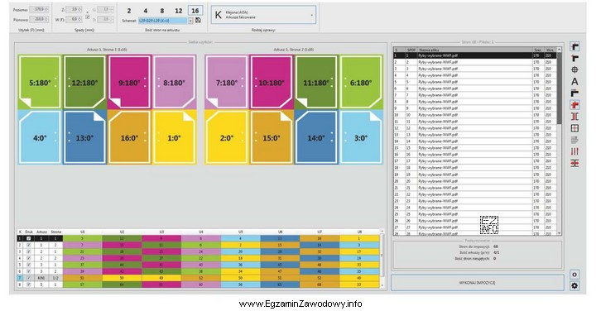The height and width of the screenshot is (311, 601).
Task: Select 12 pages per sheet
Action: click(179, 11)
